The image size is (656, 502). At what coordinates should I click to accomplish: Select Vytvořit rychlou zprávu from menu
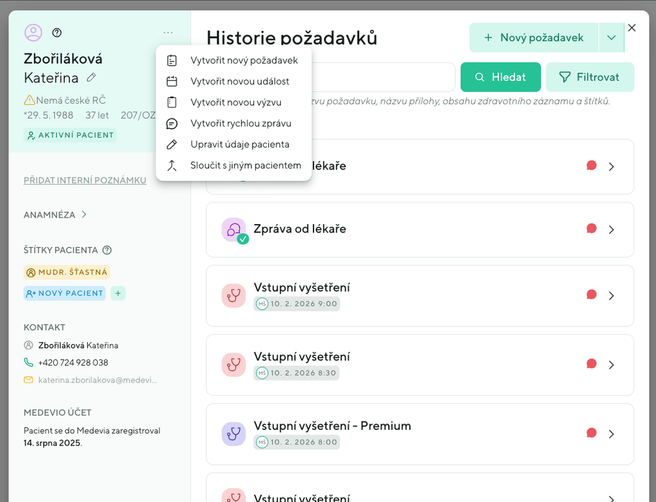[240, 123]
